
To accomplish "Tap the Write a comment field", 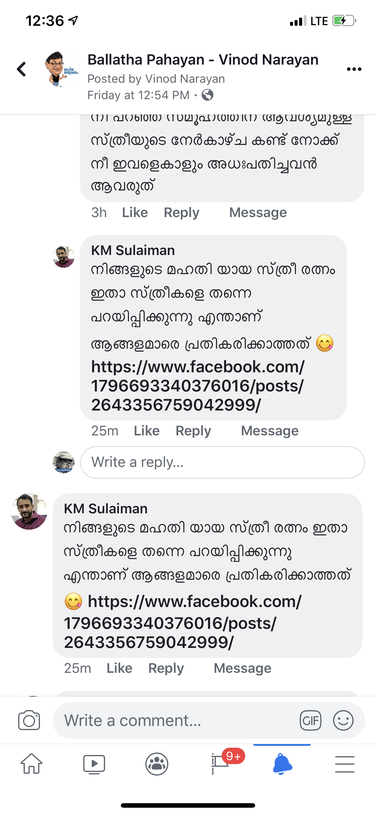I will pyautogui.click(x=177, y=720).
